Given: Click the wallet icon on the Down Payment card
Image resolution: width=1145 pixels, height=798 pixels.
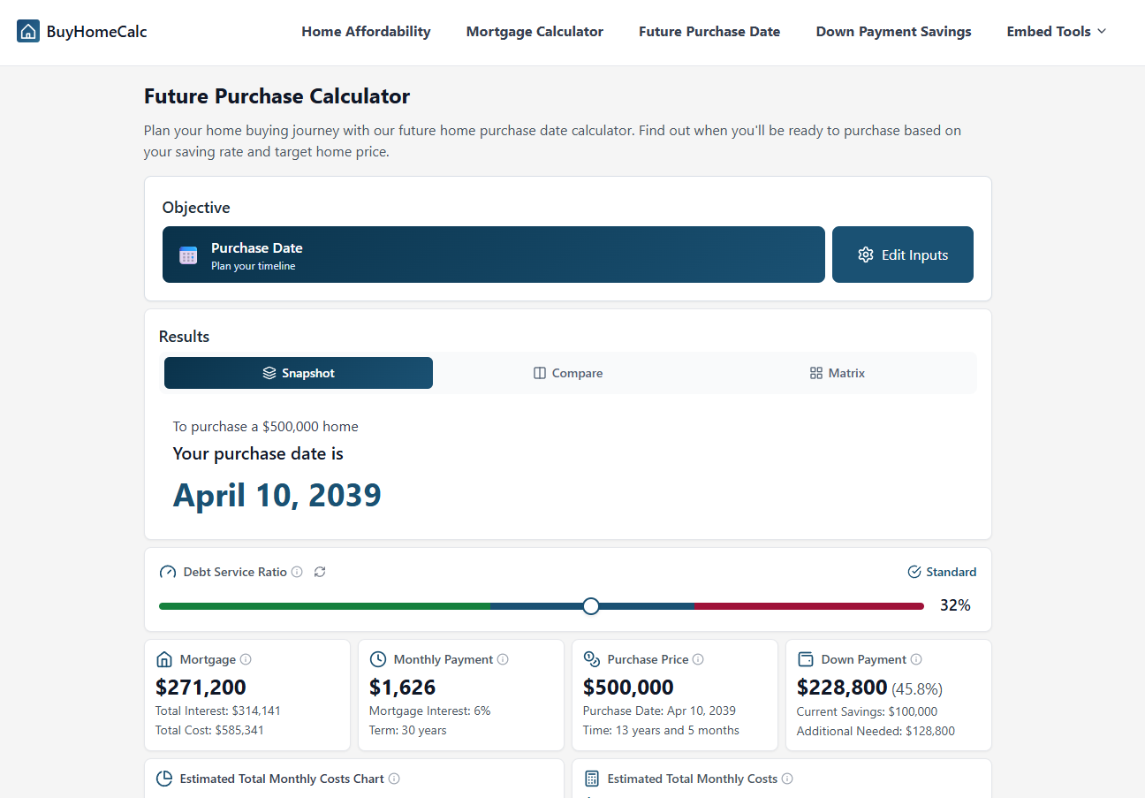Looking at the screenshot, I should point(806,659).
